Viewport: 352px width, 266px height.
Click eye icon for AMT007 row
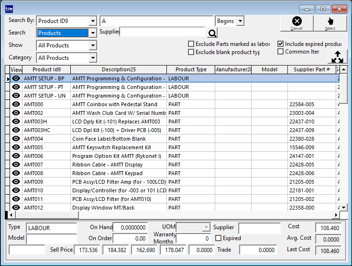tap(16, 164)
